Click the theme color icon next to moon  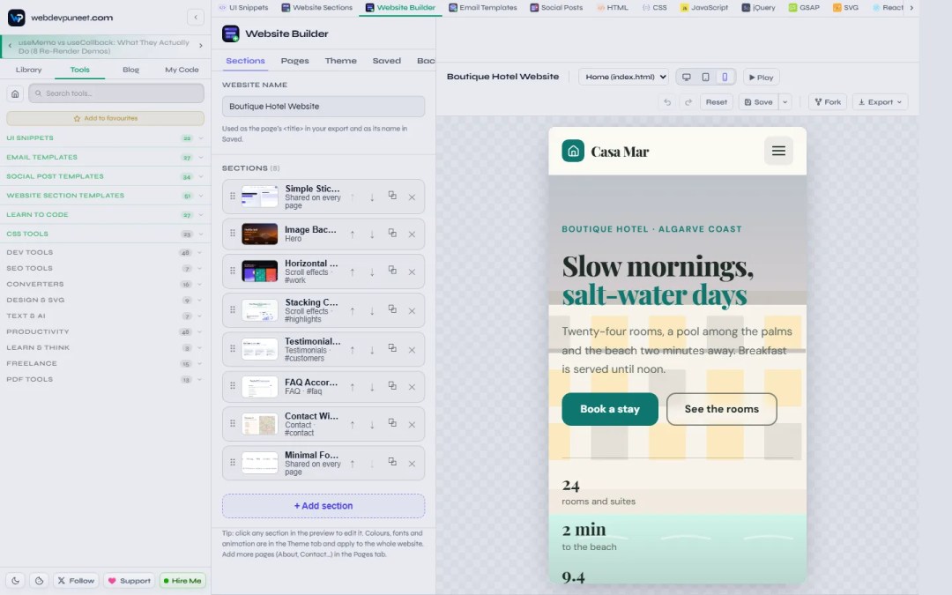[x=39, y=580]
